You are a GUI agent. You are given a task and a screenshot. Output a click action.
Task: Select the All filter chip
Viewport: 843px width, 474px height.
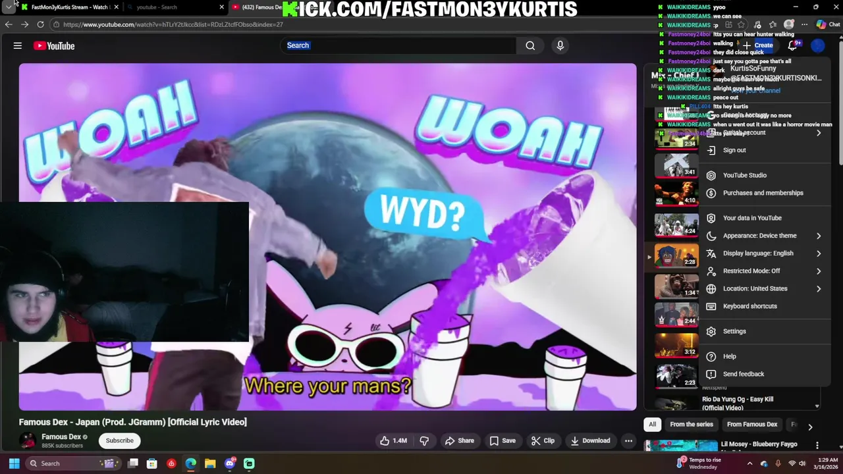click(653, 425)
